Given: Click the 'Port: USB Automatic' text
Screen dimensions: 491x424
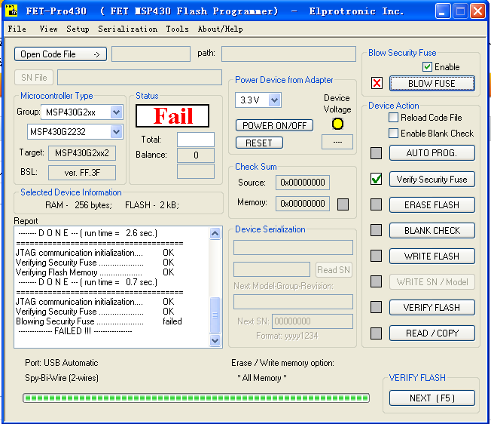Looking at the screenshot, I should (62, 363).
